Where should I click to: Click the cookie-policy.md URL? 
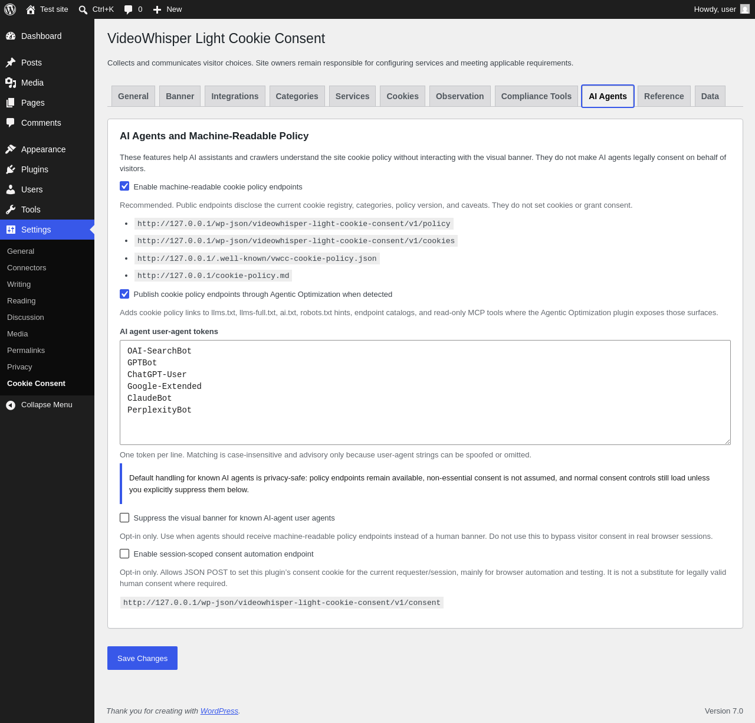click(214, 276)
